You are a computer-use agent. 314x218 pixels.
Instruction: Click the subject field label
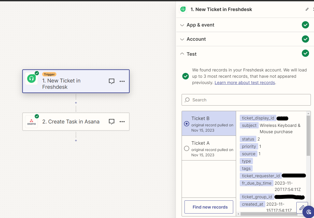point(249,126)
